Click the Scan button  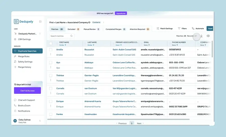click(210, 29)
